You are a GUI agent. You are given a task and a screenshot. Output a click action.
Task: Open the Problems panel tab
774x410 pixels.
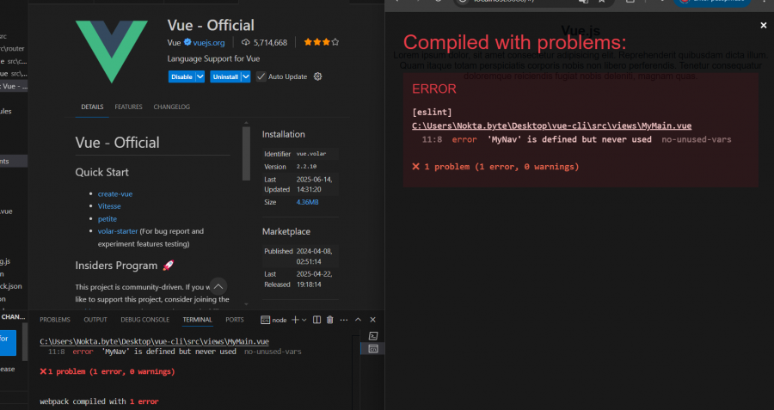pyautogui.click(x=55, y=320)
